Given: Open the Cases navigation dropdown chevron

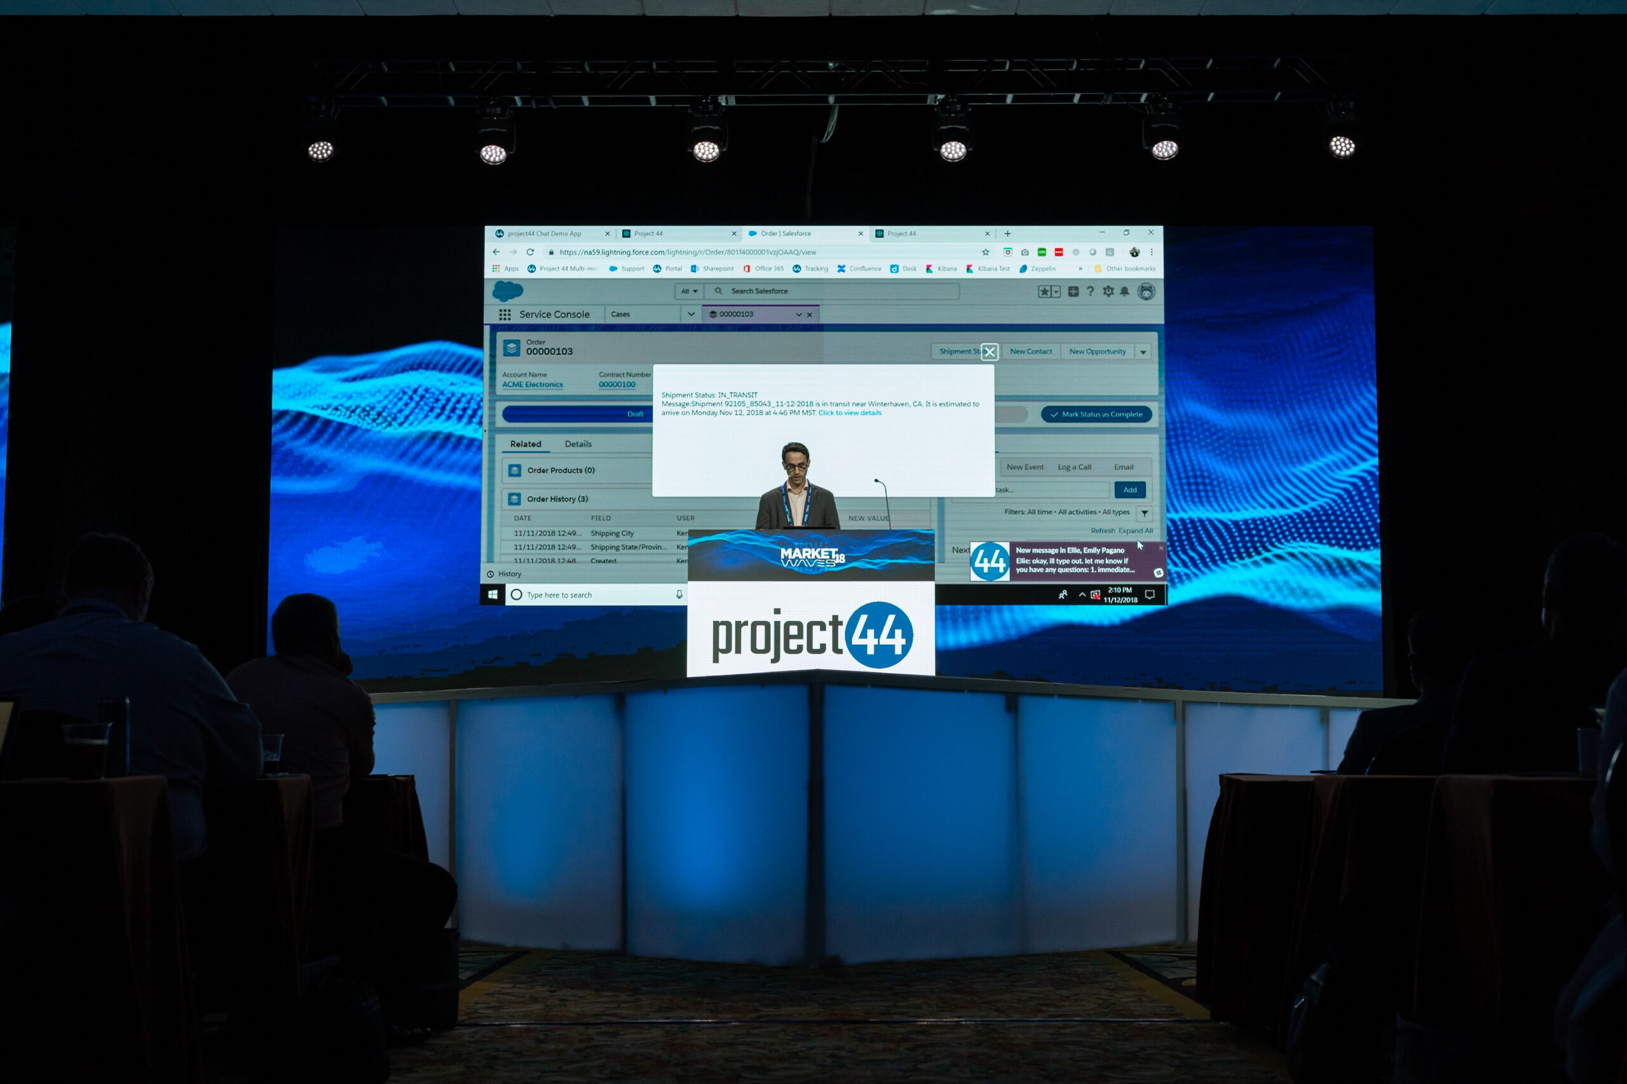Looking at the screenshot, I should point(690,314).
